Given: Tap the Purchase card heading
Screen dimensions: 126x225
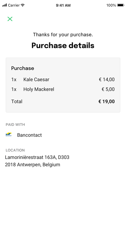Looking at the screenshot, I should point(22,68).
